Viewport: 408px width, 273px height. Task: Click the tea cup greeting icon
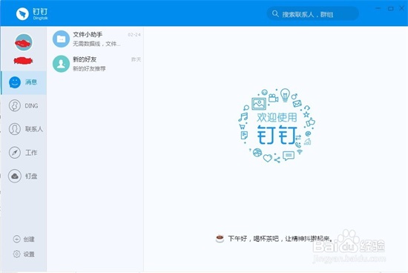220,239
